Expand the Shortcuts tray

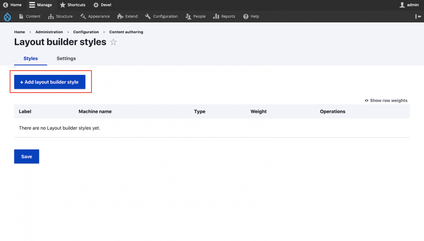[x=73, y=5]
